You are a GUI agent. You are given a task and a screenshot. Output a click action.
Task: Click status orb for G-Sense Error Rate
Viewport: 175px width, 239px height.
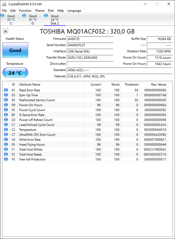pyautogui.click(x=6, y=115)
